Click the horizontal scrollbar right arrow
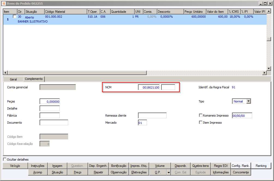274x181 pixels. click(x=264, y=73)
